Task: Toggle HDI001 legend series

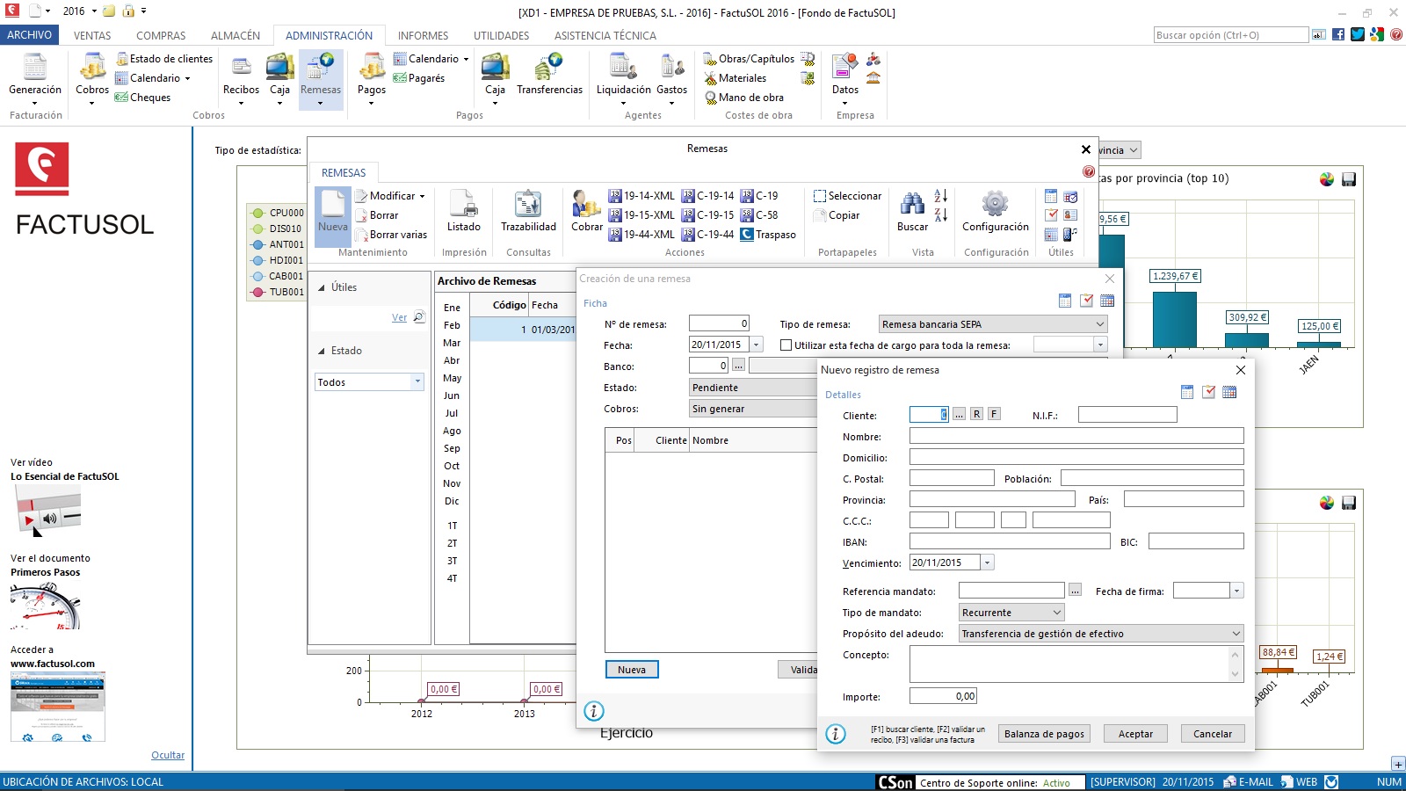Action: tap(277, 260)
